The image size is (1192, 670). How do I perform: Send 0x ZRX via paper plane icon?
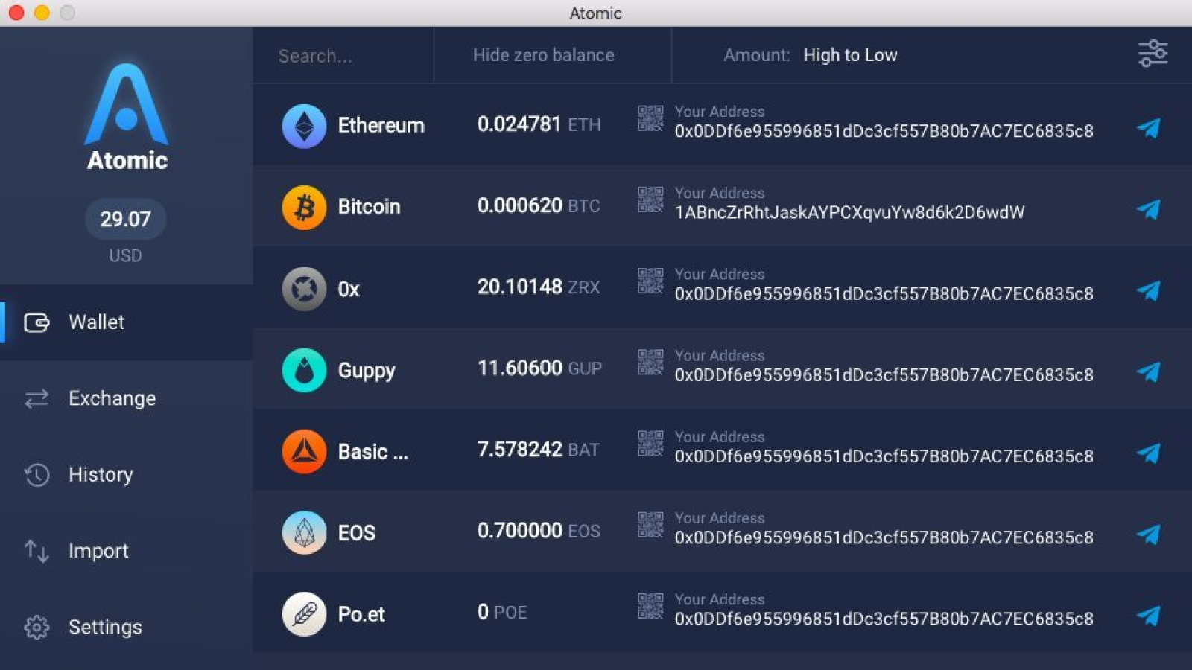tap(1149, 290)
